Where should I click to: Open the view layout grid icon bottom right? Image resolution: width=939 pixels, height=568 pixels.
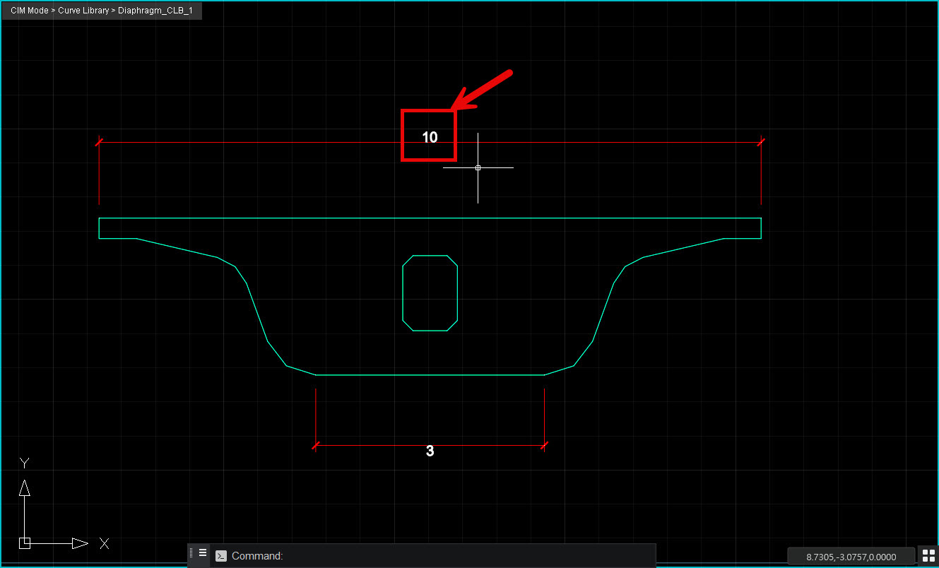(x=928, y=555)
